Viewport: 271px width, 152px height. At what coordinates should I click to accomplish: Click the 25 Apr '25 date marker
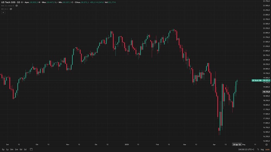(x=237, y=145)
